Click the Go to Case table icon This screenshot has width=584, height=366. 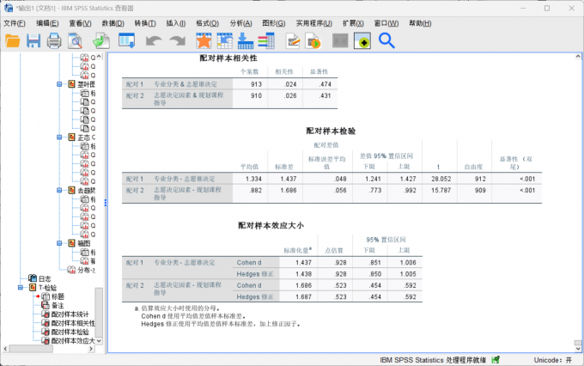coord(225,40)
